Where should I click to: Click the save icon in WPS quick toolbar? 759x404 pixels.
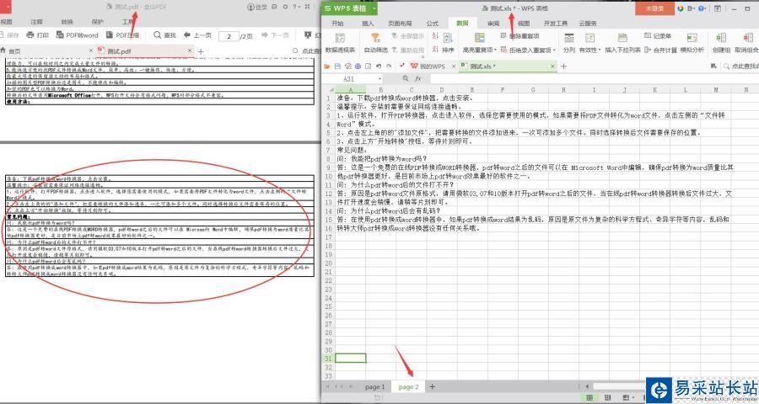[x=337, y=66]
